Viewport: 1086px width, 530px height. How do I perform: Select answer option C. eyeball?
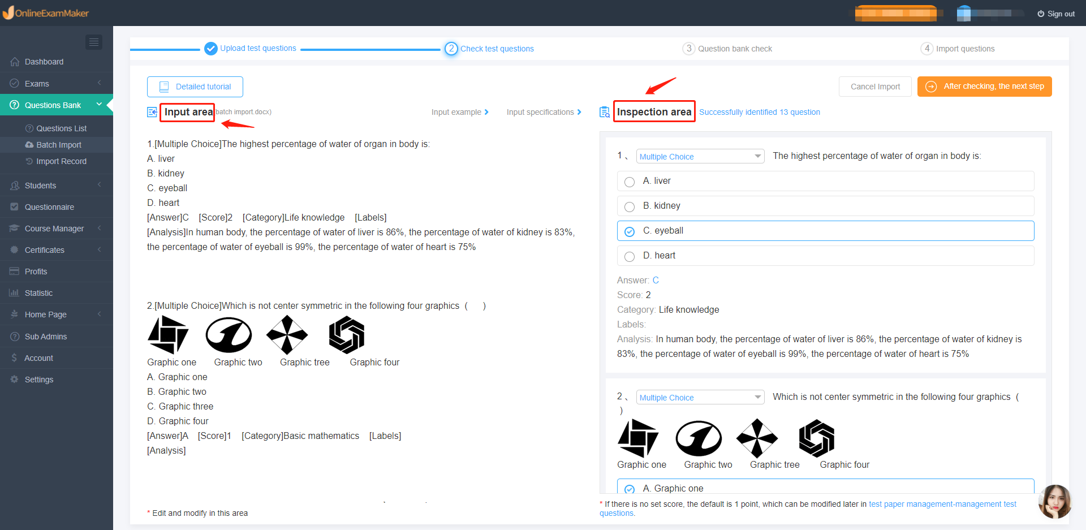point(825,231)
